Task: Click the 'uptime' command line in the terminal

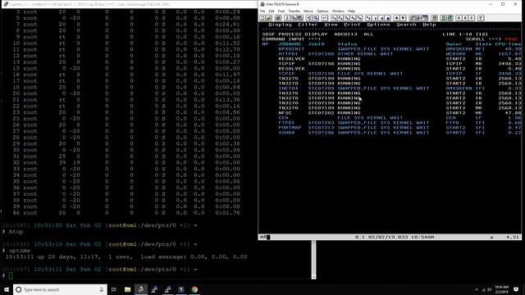Action: (16, 250)
